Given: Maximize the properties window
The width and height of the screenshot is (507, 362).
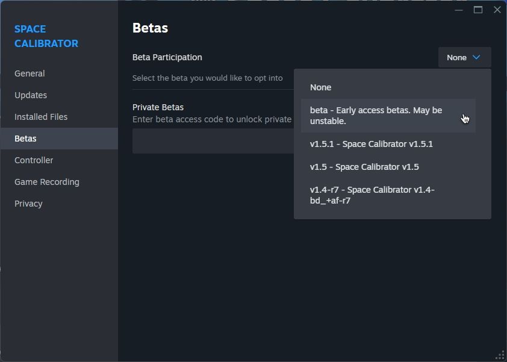Looking at the screenshot, I should (x=478, y=10).
